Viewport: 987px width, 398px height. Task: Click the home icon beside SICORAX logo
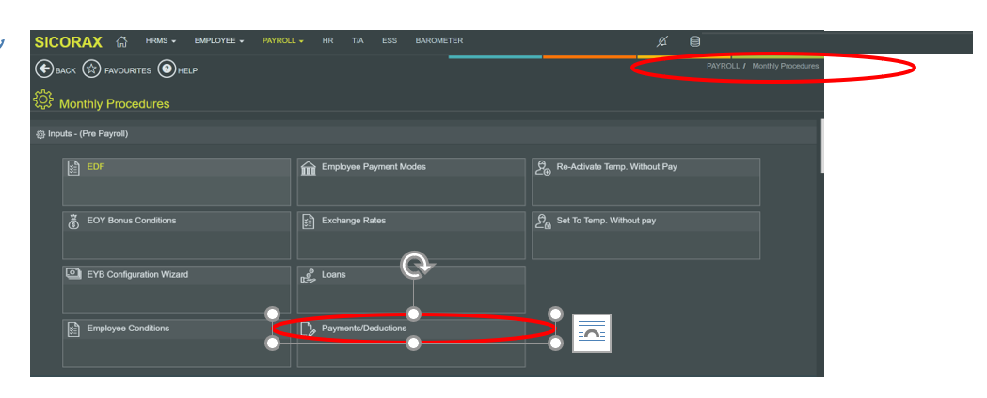point(121,41)
